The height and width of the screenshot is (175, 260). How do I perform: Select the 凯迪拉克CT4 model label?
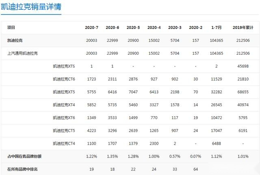[x=64, y=143]
